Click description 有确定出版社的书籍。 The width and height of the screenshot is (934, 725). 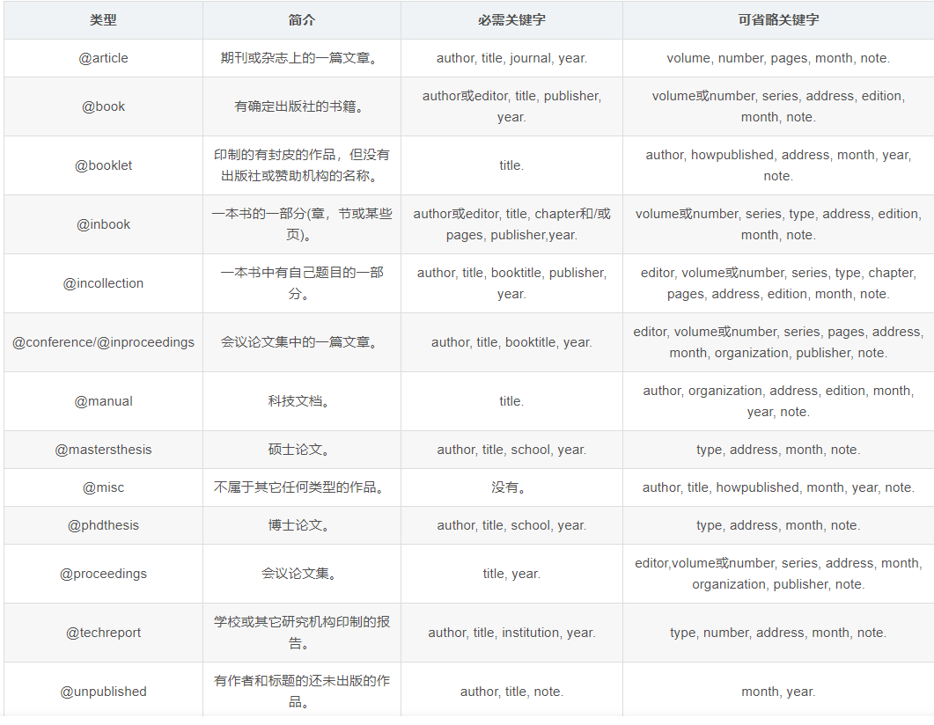(x=301, y=106)
